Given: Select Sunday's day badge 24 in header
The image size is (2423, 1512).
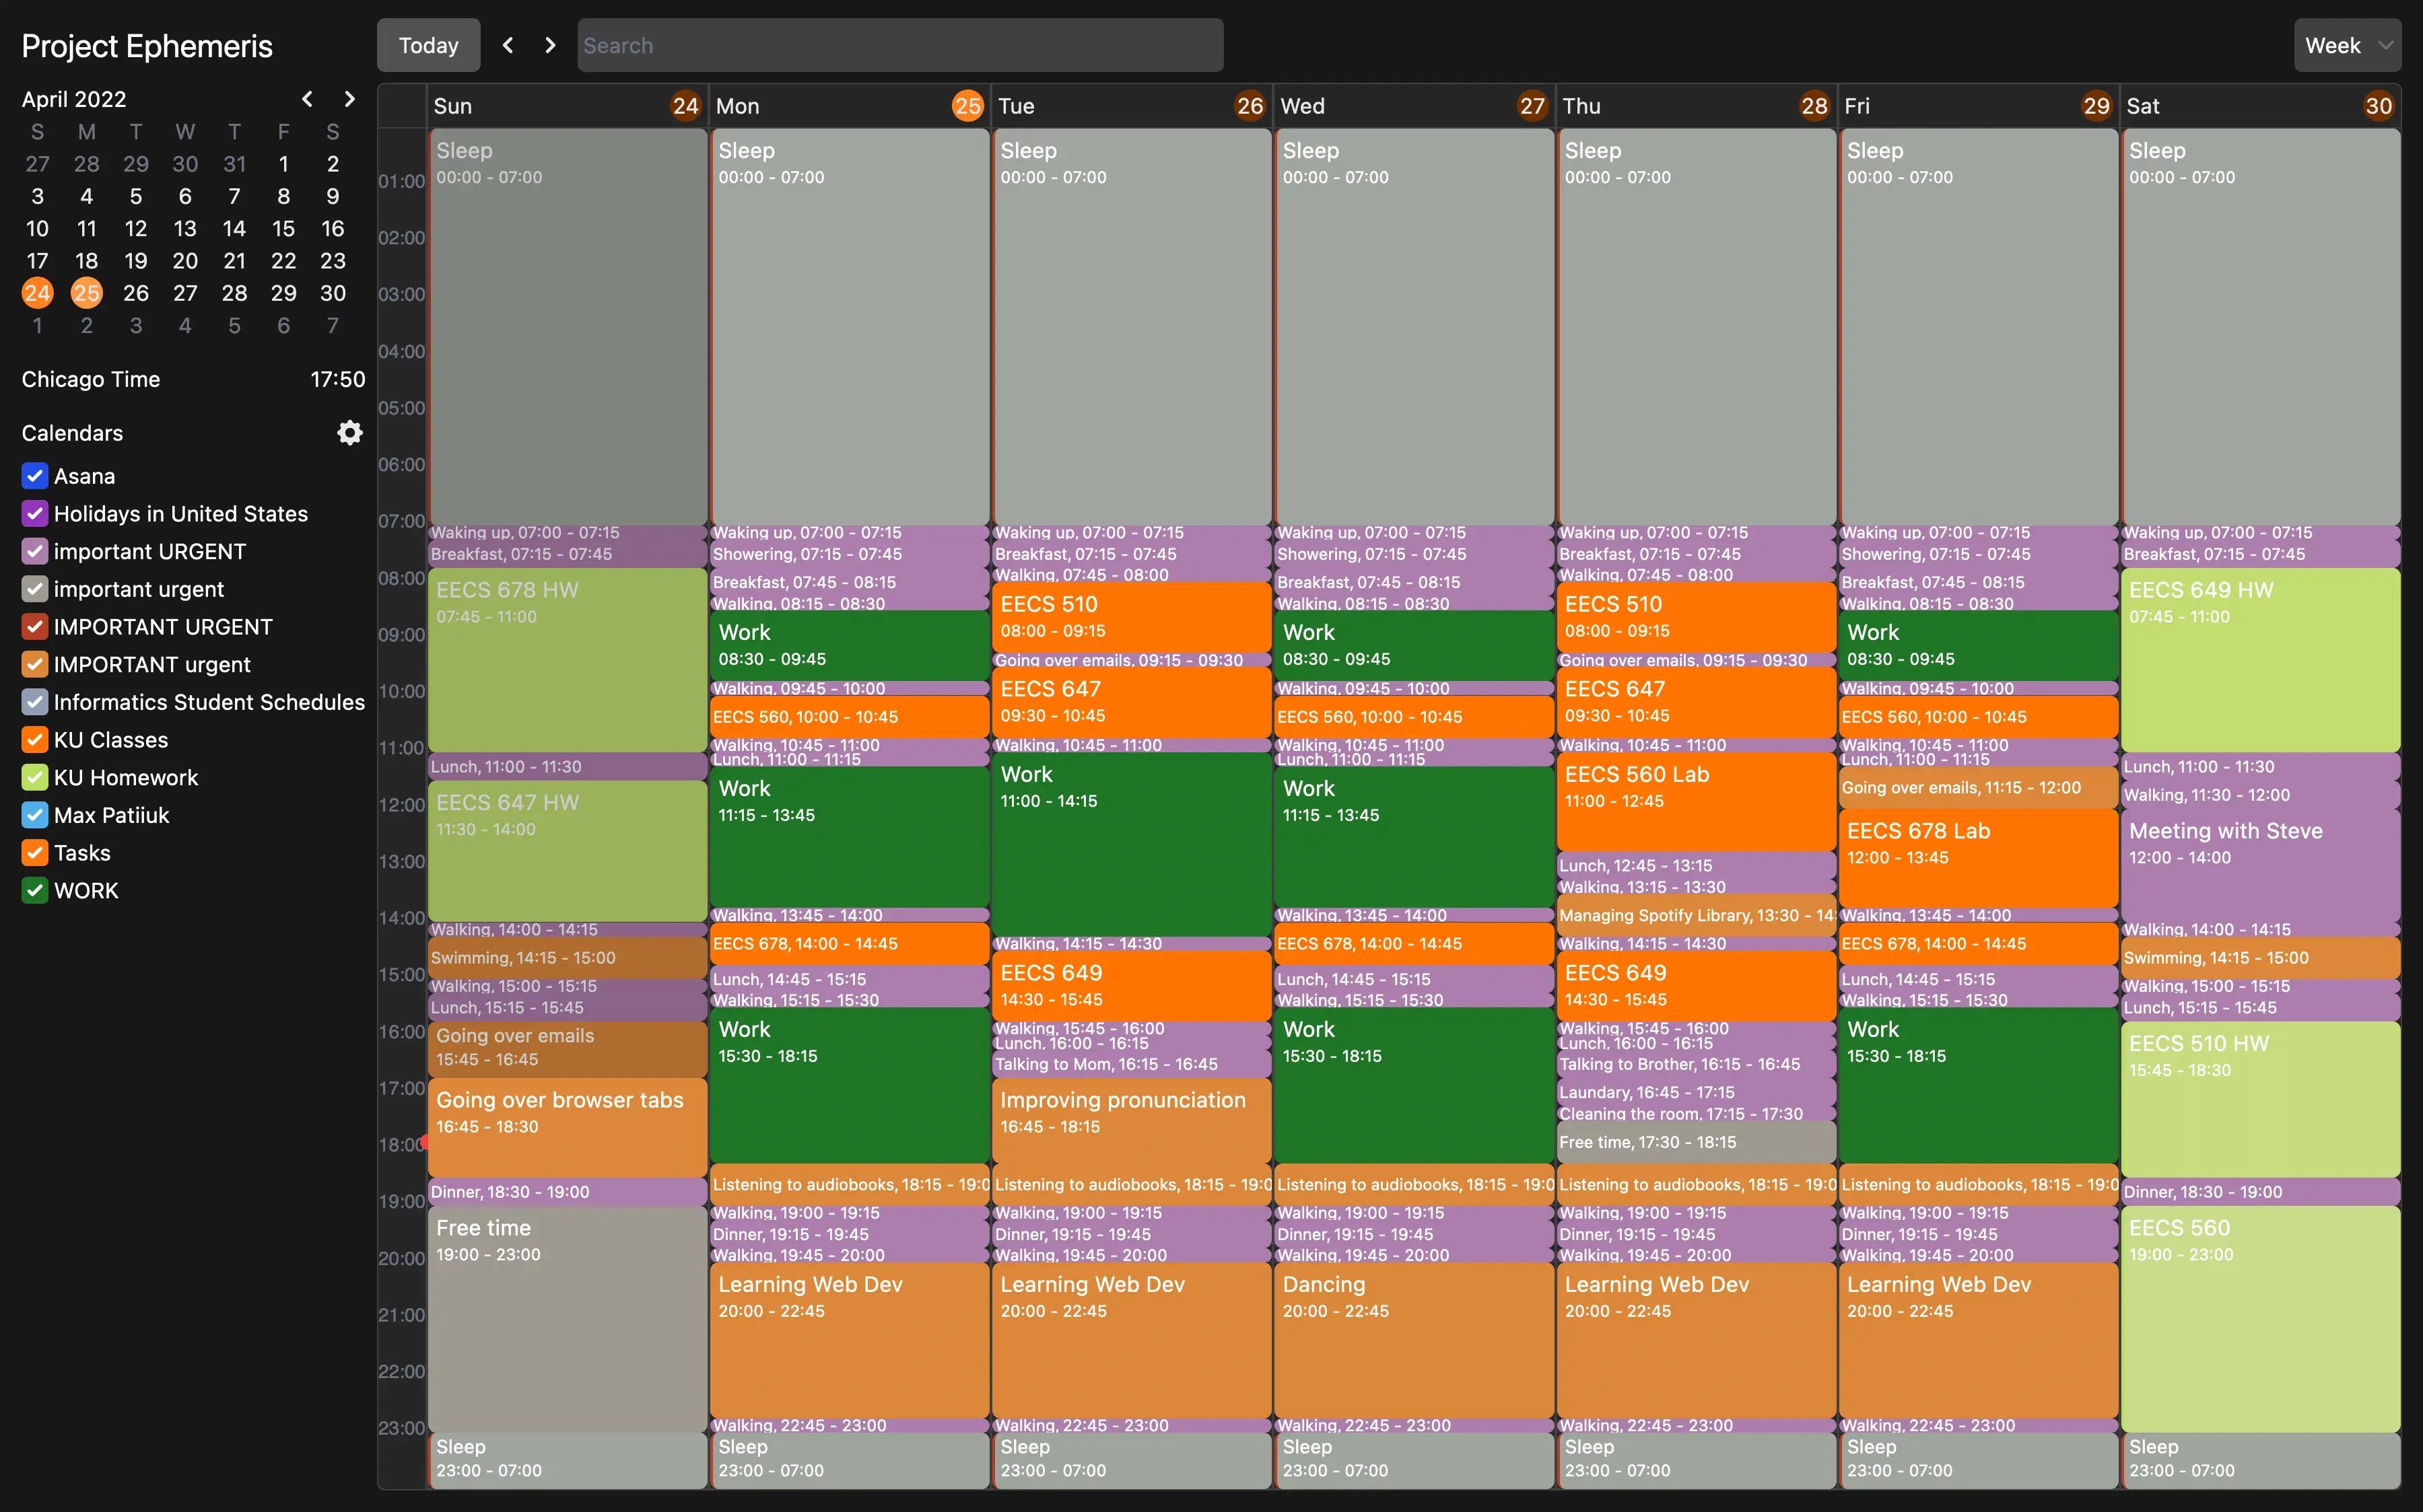Looking at the screenshot, I should pyautogui.click(x=685, y=106).
